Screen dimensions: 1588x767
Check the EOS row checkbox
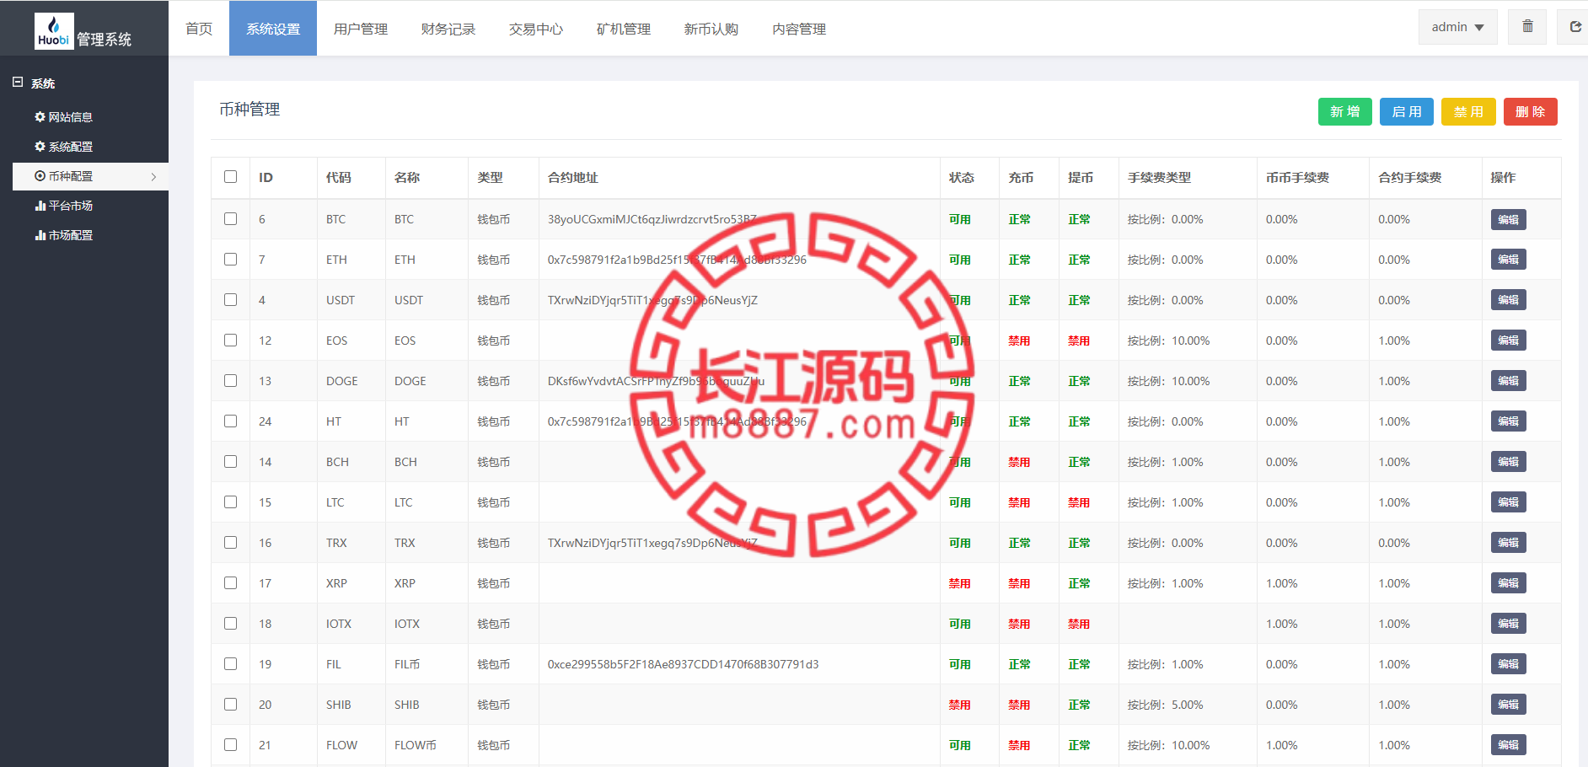coord(230,341)
